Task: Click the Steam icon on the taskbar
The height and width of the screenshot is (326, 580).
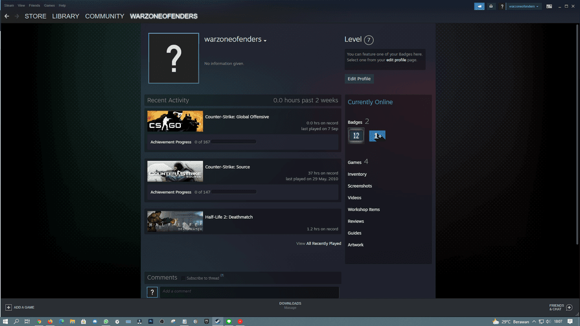Action: pyautogui.click(x=217, y=322)
